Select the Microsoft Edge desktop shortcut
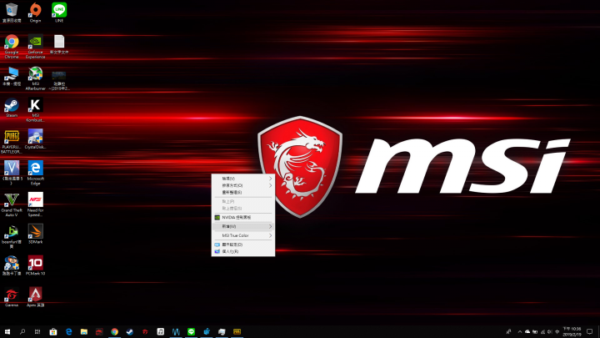Viewport: 600px width, 338px height. point(35,173)
